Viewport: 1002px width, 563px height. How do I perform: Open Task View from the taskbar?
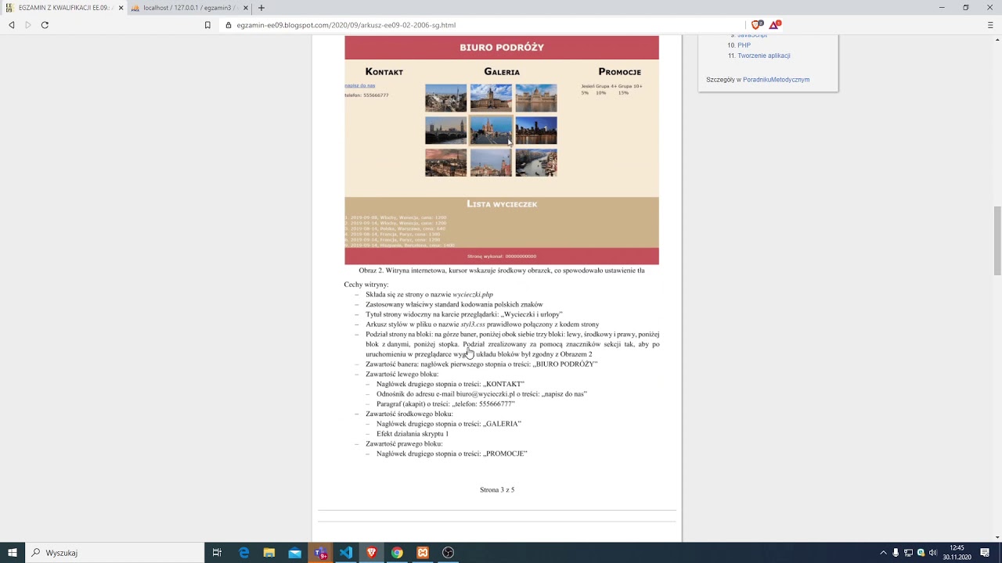217,553
